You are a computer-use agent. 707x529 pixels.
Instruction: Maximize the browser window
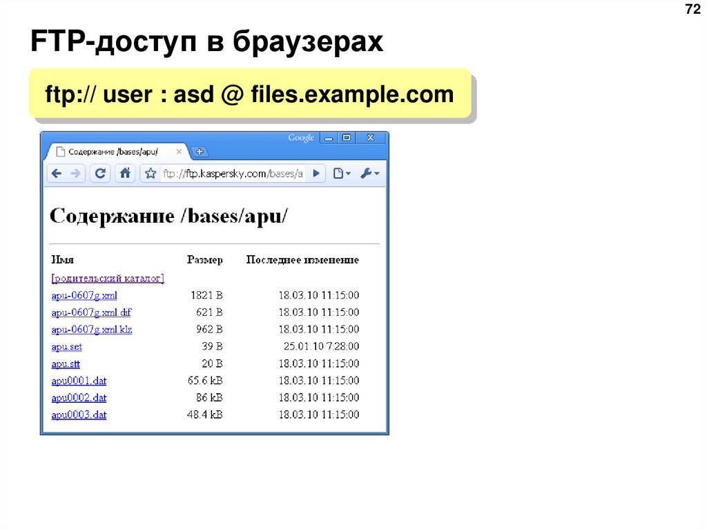click(x=347, y=138)
